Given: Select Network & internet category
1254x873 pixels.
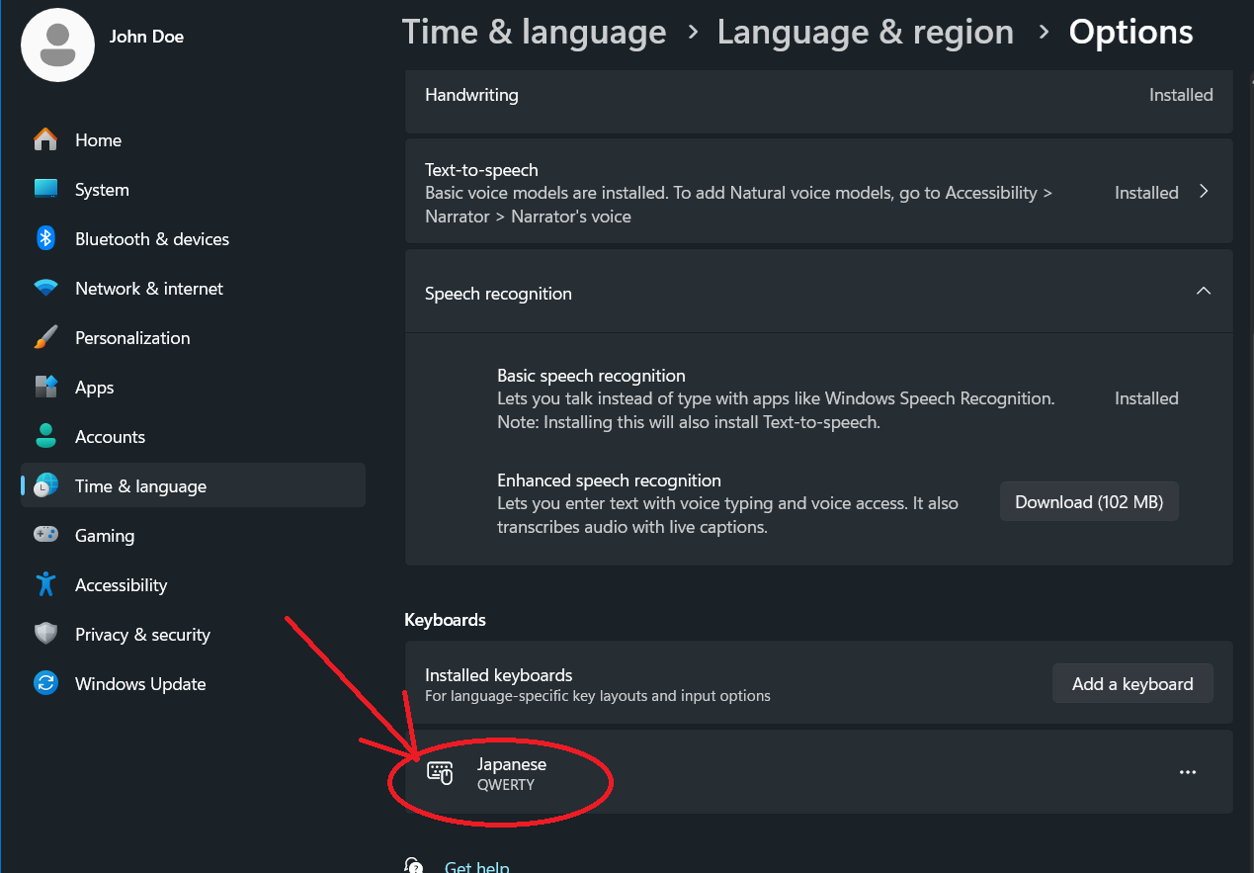Looking at the screenshot, I should point(194,289).
